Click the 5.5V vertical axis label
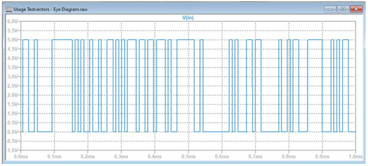This screenshot has height=166, width=368. click(x=13, y=31)
